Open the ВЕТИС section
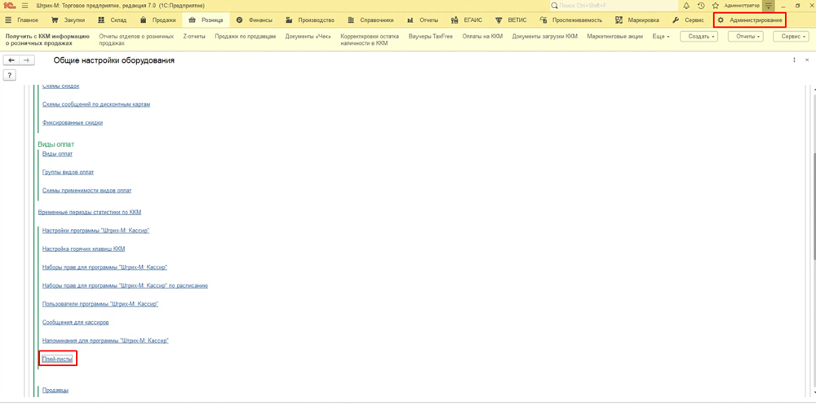Image resolution: width=816 pixels, height=406 pixels. (511, 20)
